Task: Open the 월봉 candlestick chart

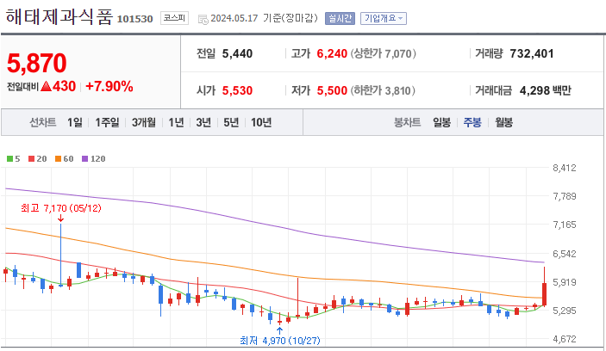Action: coord(503,122)
